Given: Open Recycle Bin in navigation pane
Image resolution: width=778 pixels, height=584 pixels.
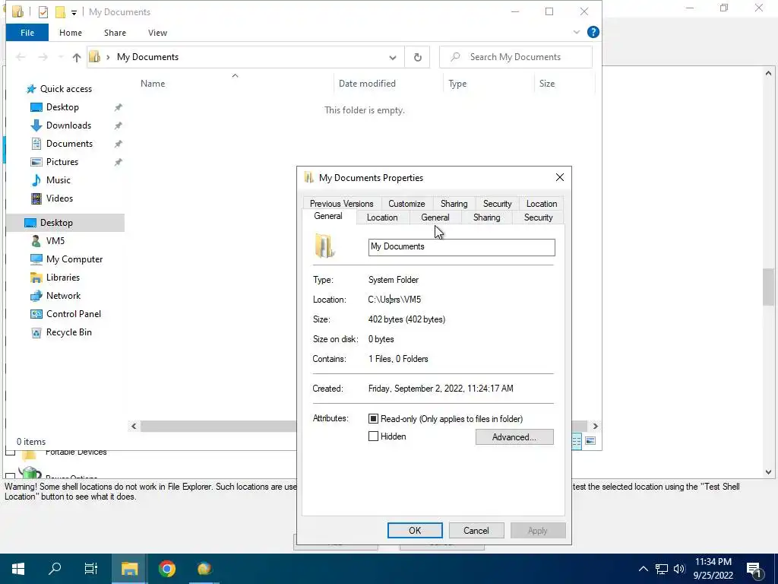Looking at the screenshot, I should coord(68,332).
